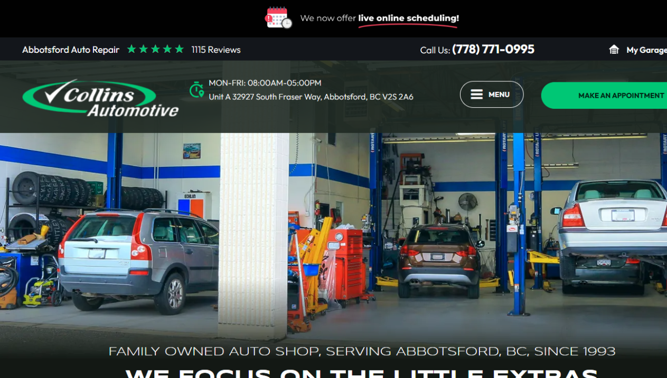Click phone number (778) 771-0995
Viewport: 667px width, 378px height.
tap(493, 49)
